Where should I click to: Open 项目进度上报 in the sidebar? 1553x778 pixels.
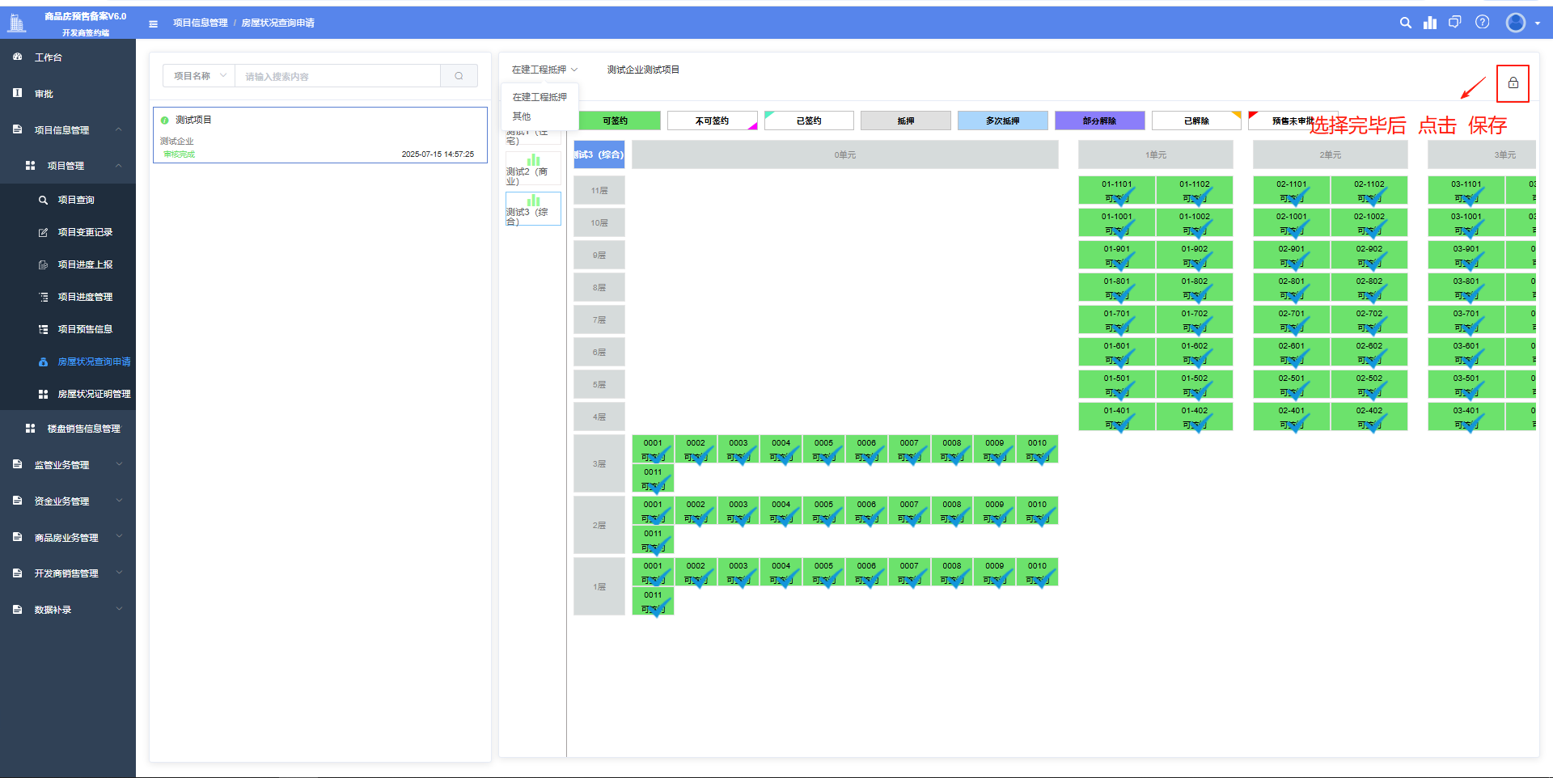85,264
